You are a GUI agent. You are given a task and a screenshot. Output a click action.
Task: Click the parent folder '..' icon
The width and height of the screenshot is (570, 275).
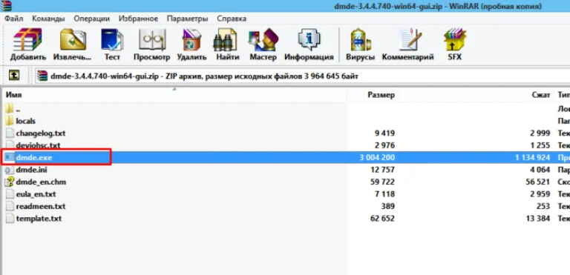pos(10,109)
